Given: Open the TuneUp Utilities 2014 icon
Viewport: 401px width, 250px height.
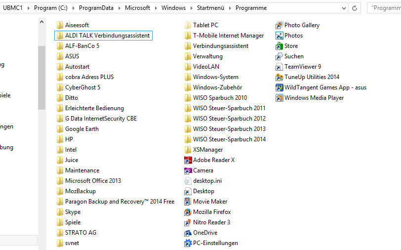Looking at the screenshot, I should point(280,77).
